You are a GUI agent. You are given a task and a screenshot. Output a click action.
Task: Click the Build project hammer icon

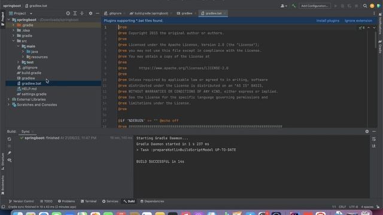pos(294,6)
